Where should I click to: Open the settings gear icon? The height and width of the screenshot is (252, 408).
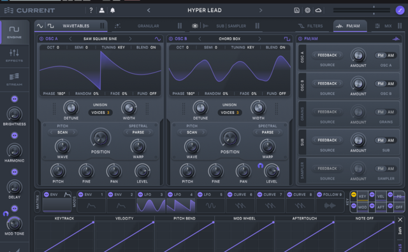click(307, 10)
